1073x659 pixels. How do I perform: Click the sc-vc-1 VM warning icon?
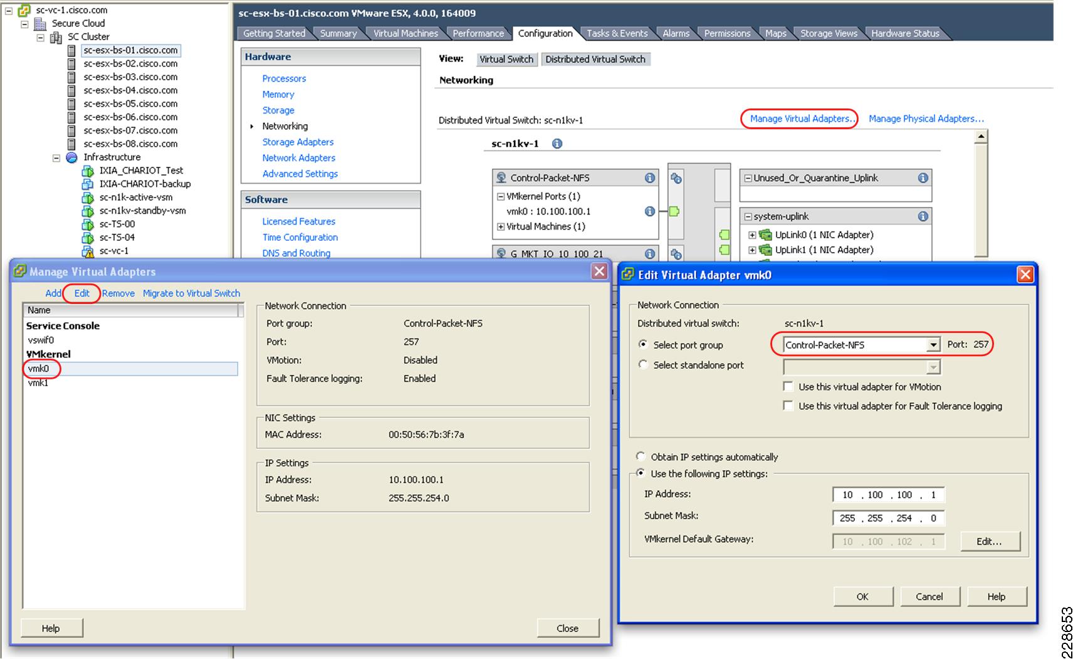(88, 251)
